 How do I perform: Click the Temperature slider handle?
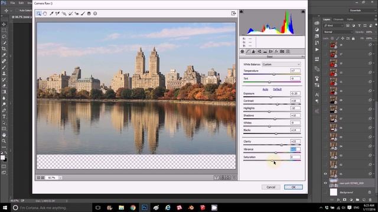tap(274, 74)
